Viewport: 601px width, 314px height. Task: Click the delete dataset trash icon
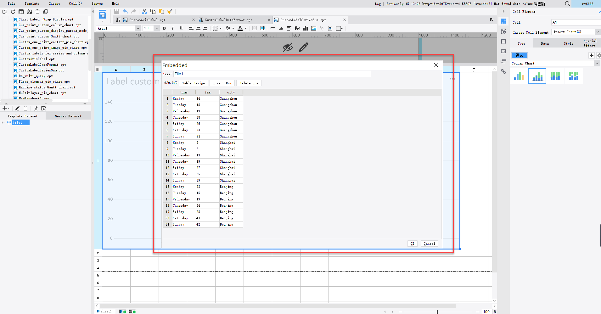[25, 108]
